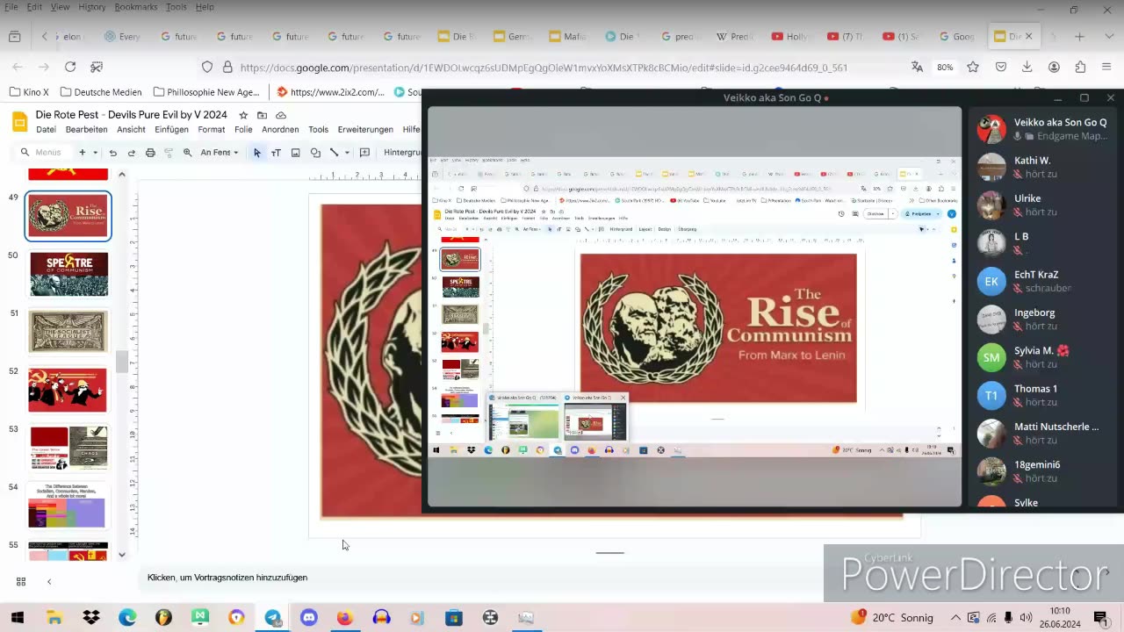Screen dimensions: 1124x632
Task: Open the Folie menu
Action: click(x=243, y=129)
